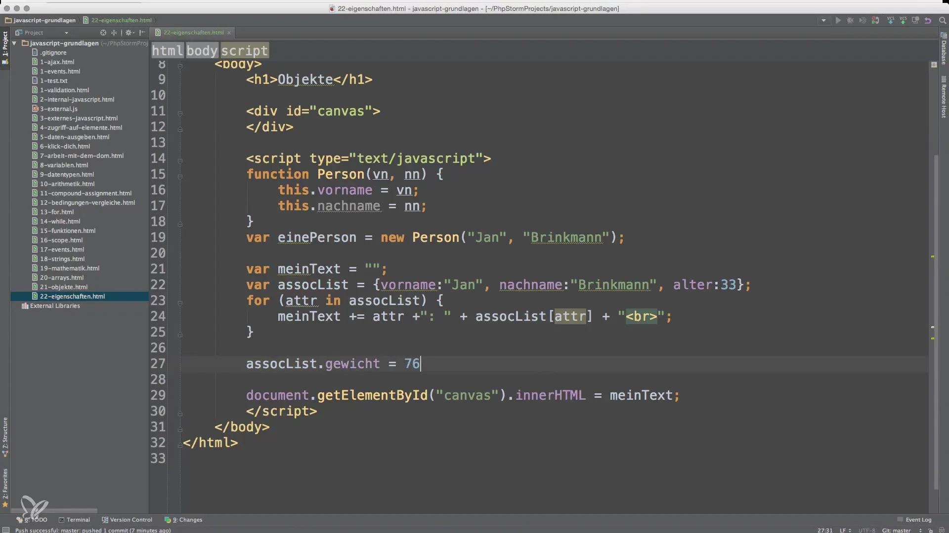Revert changes with purple undo arrow
This screenshot has width=949, height=533.
(x=928, y=20)
